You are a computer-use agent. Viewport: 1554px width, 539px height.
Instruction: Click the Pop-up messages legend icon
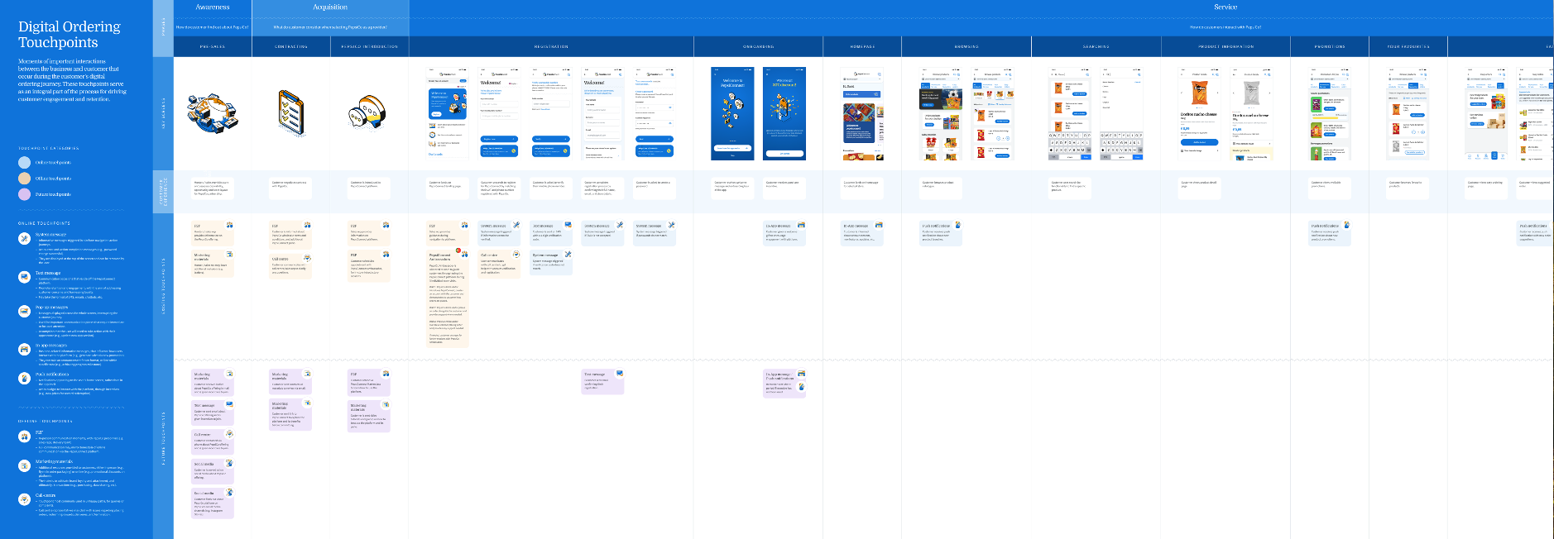pyautogui.click(x=24, y=312)
